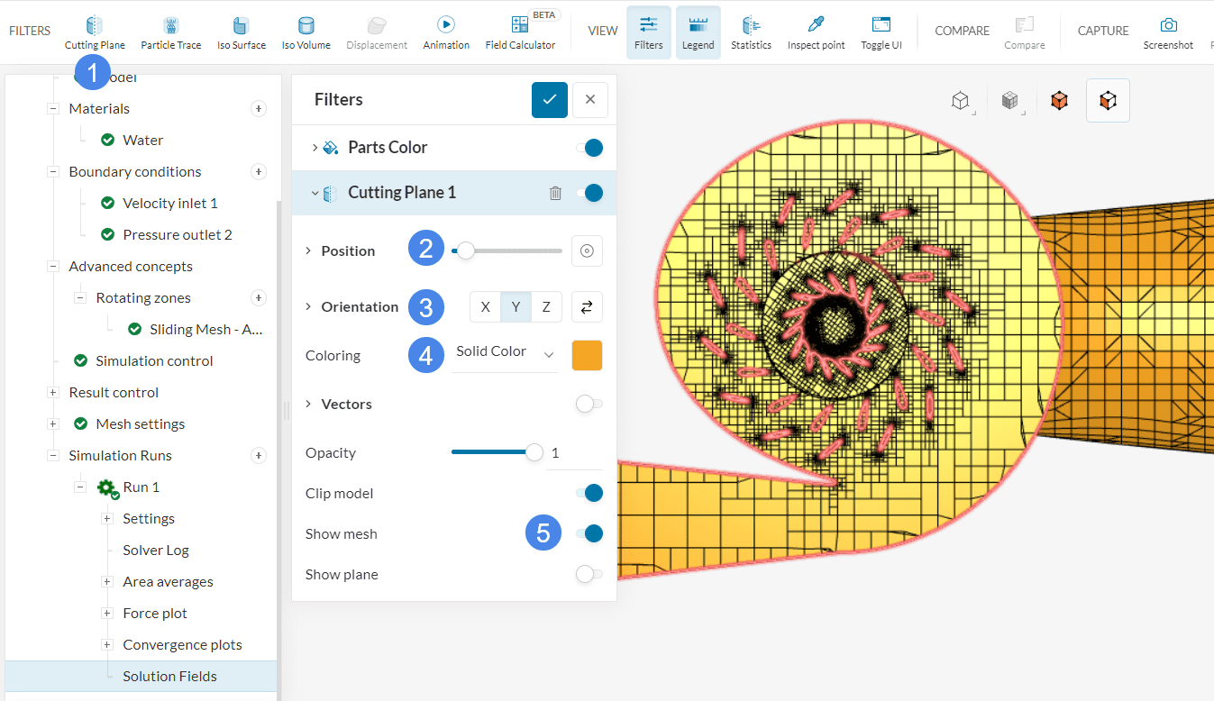
Task: Add an Iso Surface filter
Action: [x=241, y=32]
